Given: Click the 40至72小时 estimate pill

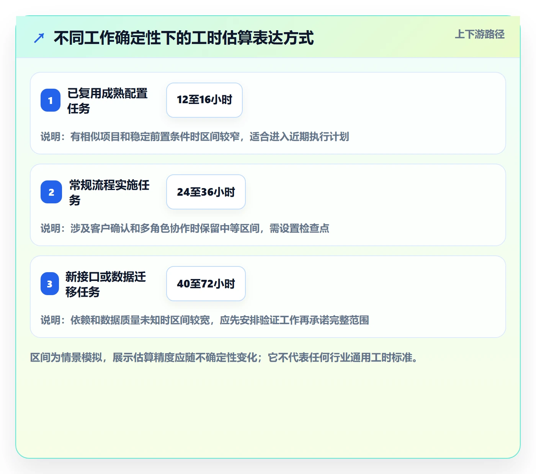Looking at the screenshot, I should [x=206, y=284].
